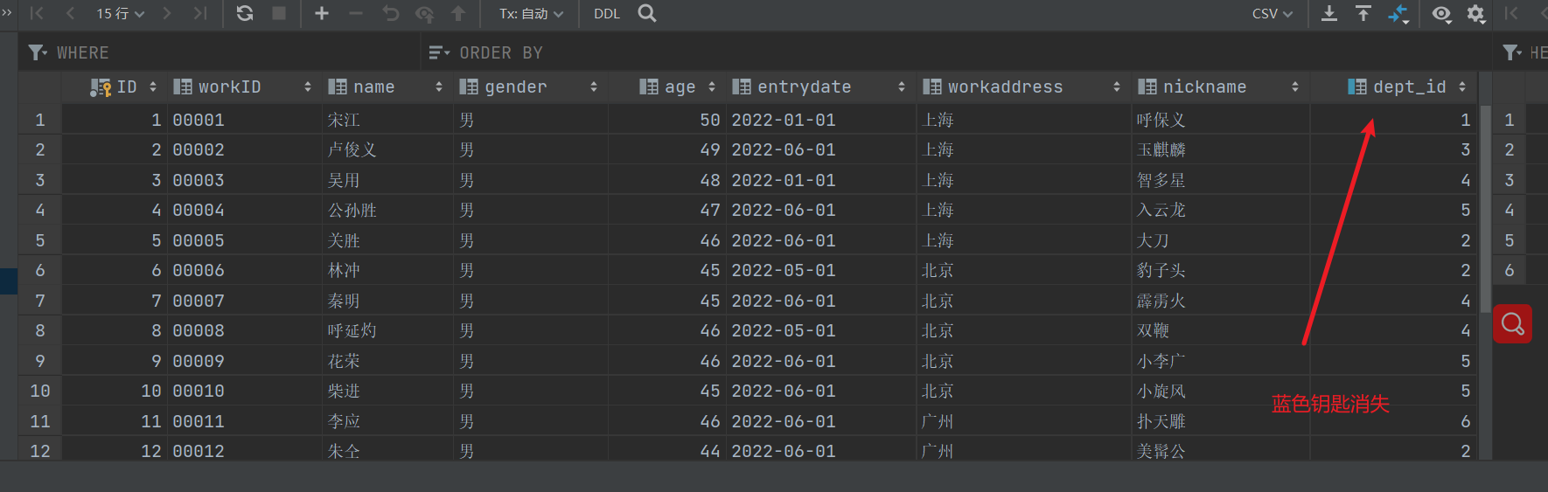Click the table's vertical scrollbar
Image resolution: width=1548 pixels, height=492 pixels.
pos(1485,210)
